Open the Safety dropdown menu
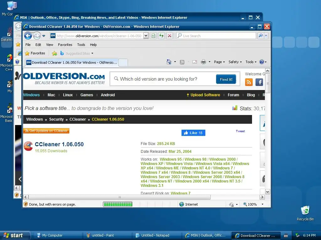This screenshot has width=321, height=240. pos(235,62)
